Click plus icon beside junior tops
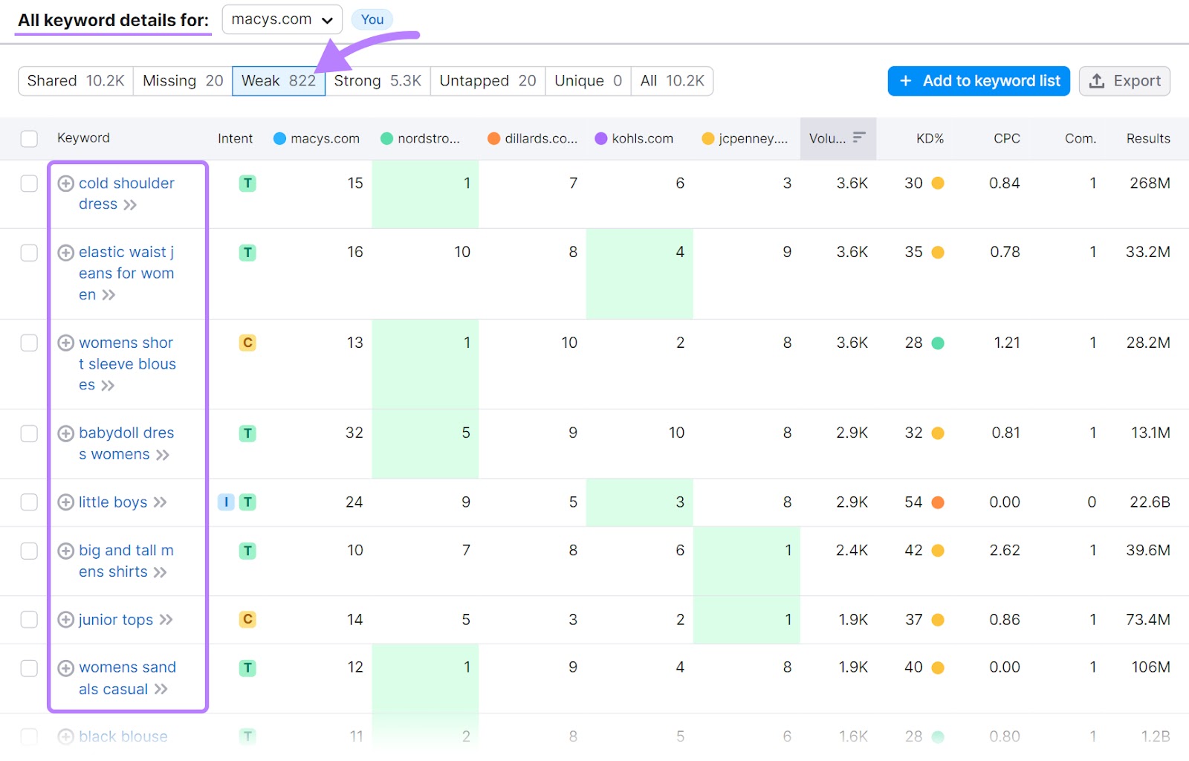 65,620
